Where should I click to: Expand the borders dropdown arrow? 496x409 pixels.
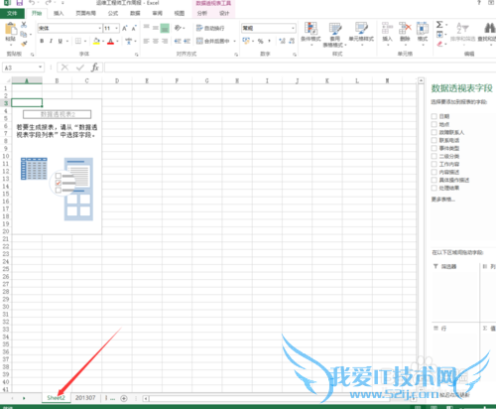click(x=85, y=41)
